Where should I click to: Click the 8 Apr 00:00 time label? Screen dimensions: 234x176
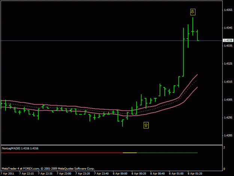click(120, 174)
